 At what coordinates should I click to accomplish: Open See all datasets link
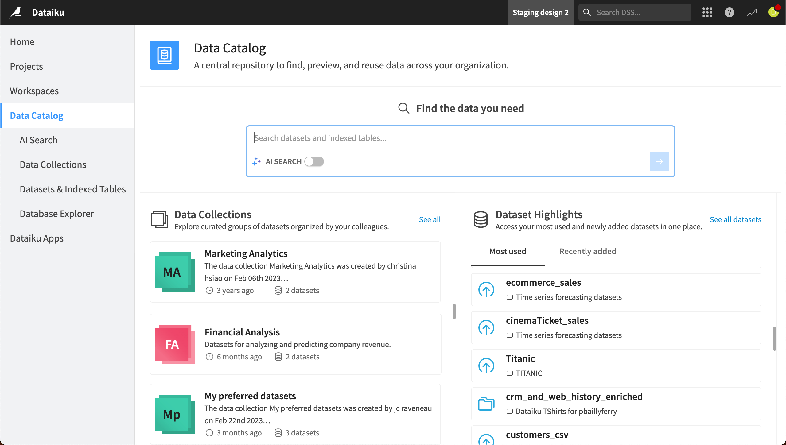[x=736, y=219]
